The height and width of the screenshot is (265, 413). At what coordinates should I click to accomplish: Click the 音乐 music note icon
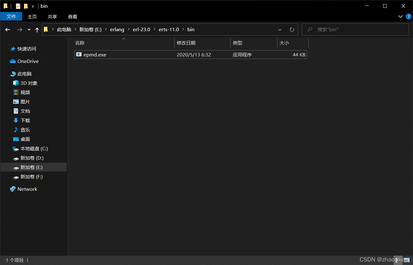tap(16, 130)
